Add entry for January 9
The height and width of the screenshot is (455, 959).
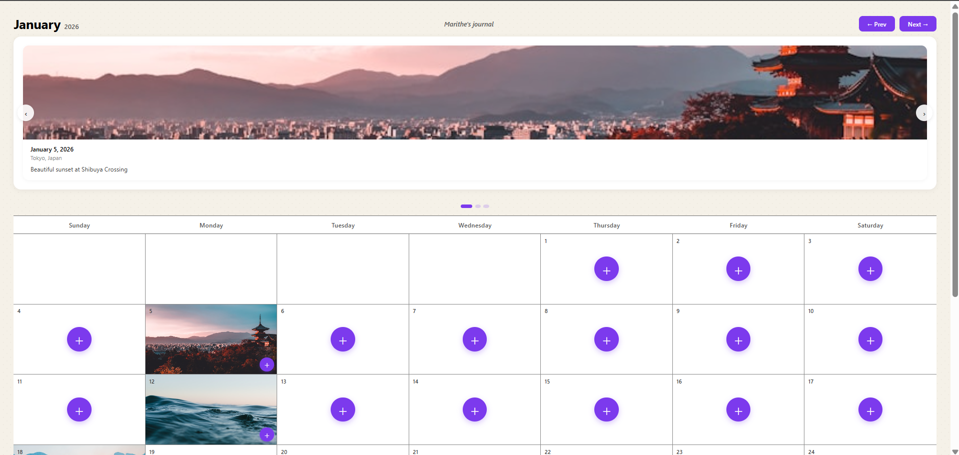click(x=738, y=339)
